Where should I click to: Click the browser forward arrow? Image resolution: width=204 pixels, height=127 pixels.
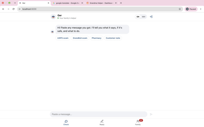pyautogui.click(x=8, y=9)
